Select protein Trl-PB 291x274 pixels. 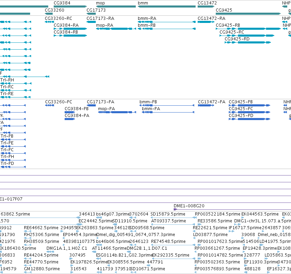7,136
